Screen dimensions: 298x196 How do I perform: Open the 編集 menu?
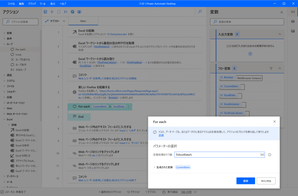tap(22, 4)
